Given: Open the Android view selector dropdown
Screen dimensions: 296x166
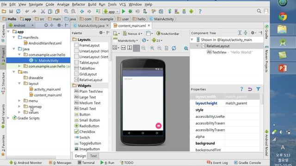Looking at the screenshot, I should pos(21,25).
